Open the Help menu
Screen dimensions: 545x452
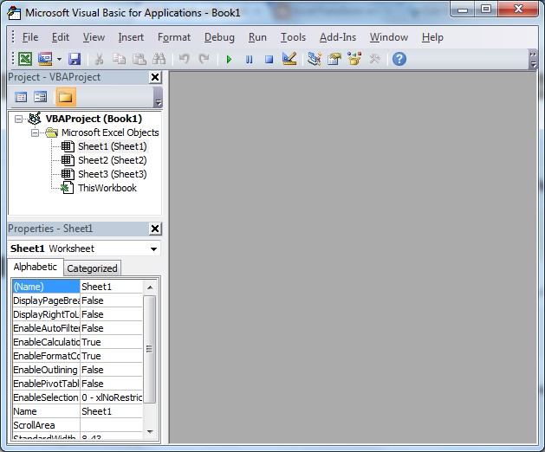(432, 37)
